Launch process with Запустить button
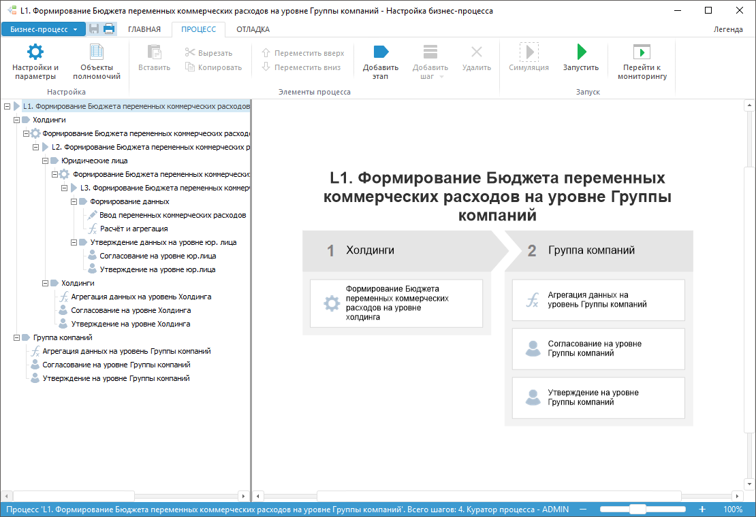 [x=580, y=53]
